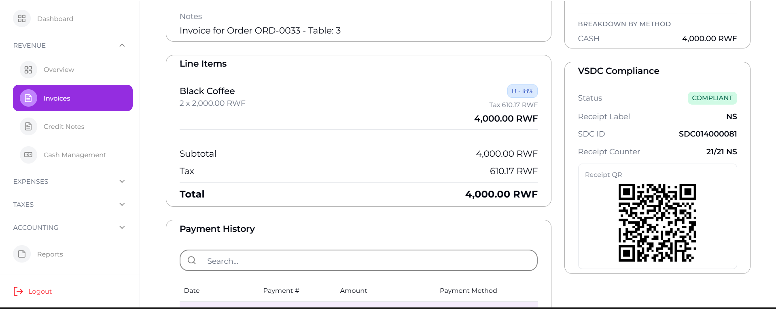Click the BREAKDOWN BY METHOD label
Screen dimensions: 776x309
(624, 24)
